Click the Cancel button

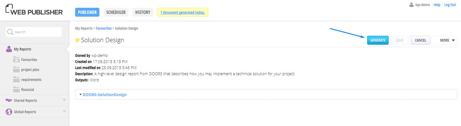420,40
